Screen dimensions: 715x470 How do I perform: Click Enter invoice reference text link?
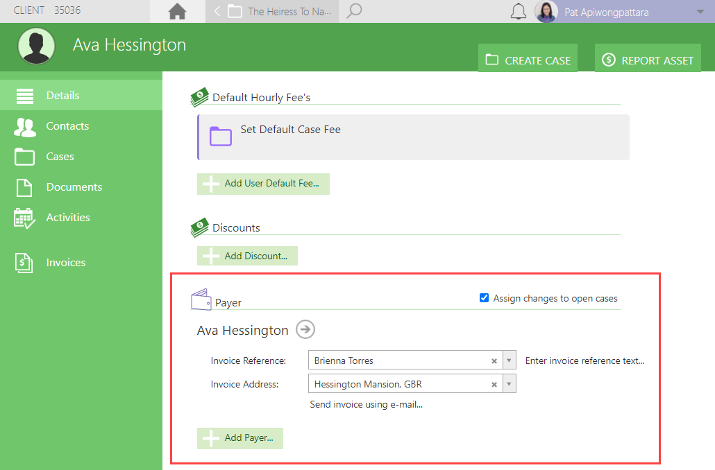[585, 360]
